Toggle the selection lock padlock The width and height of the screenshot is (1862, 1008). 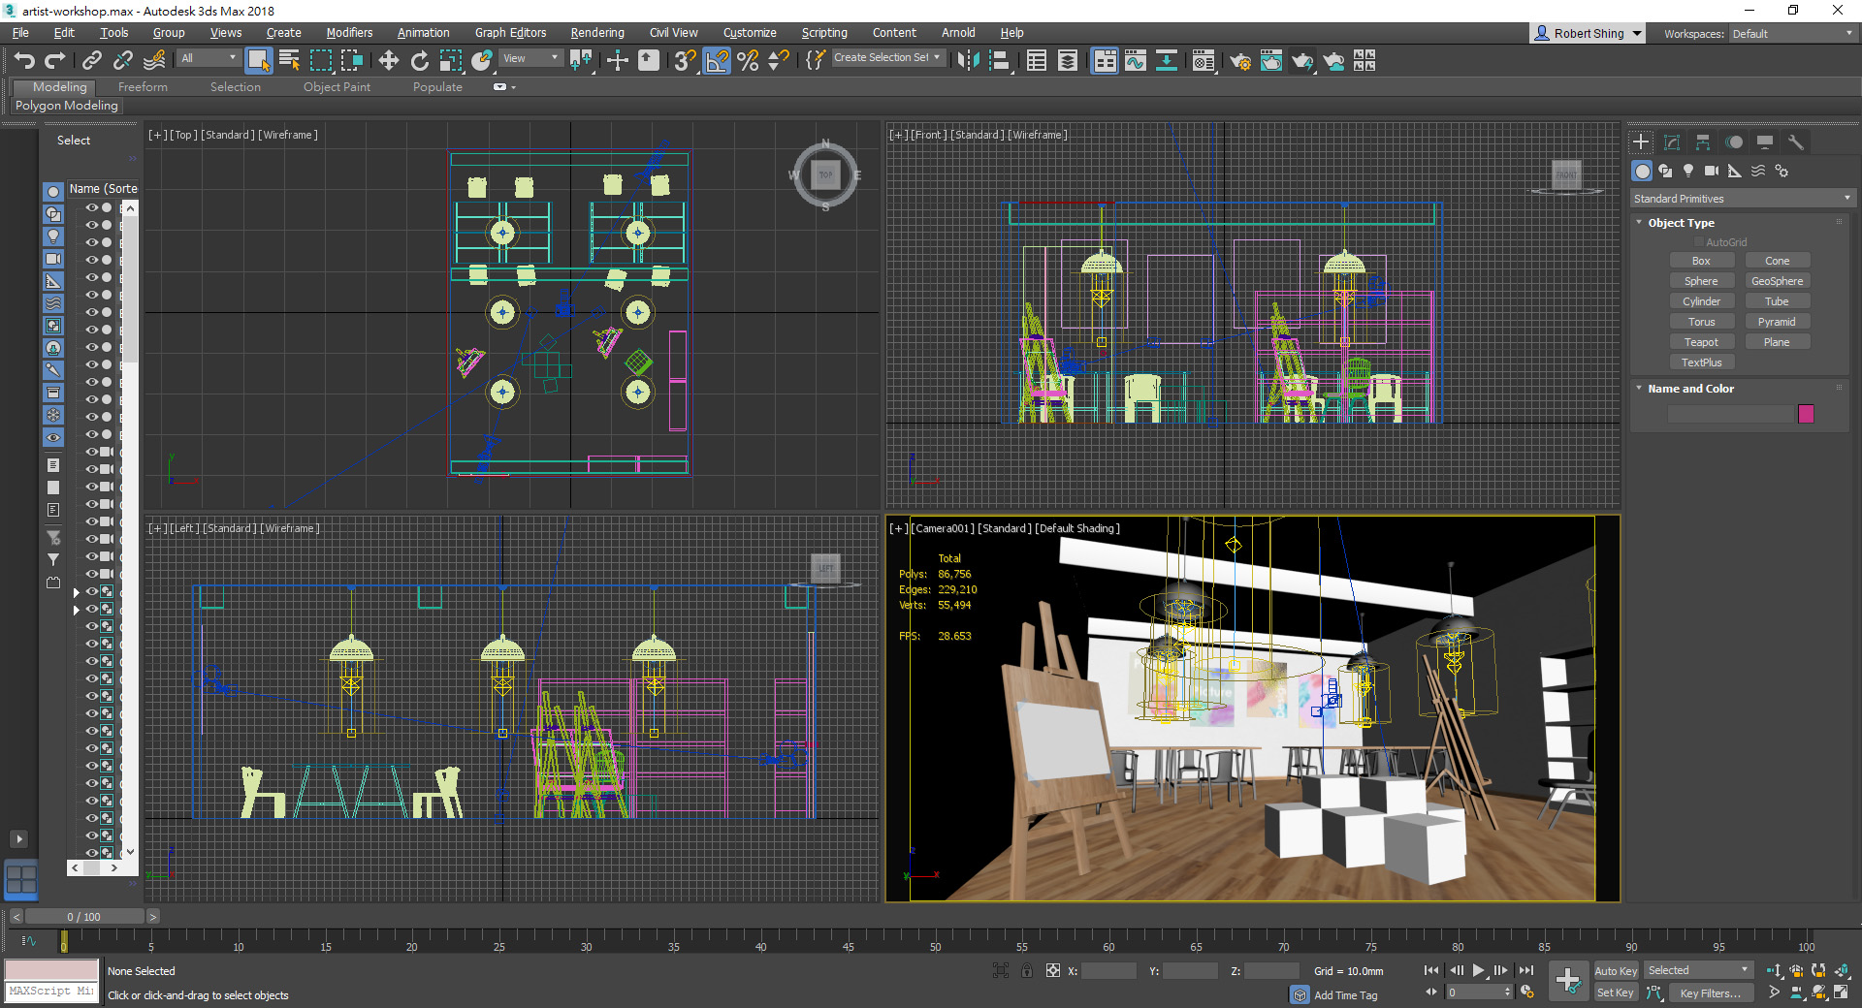point(1027,970)
